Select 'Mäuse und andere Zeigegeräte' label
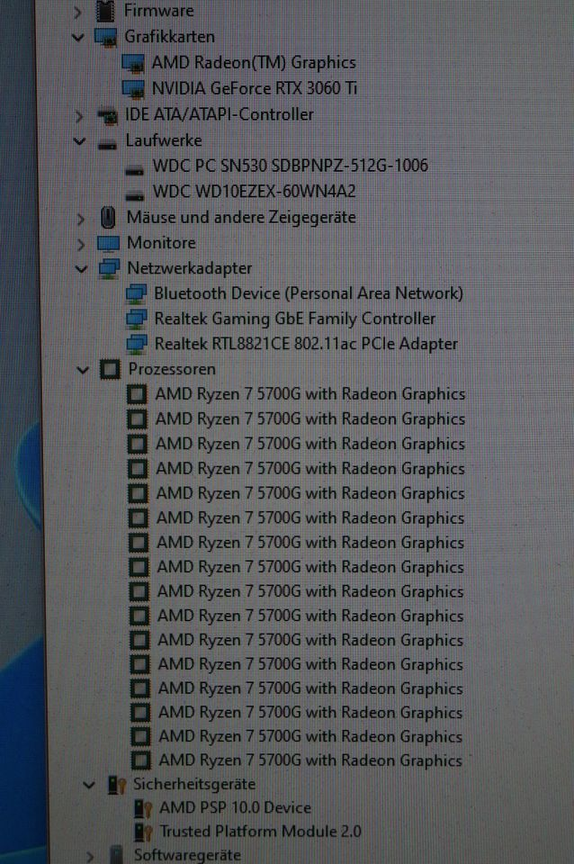The image size is (574, 864). coord(241,218)
